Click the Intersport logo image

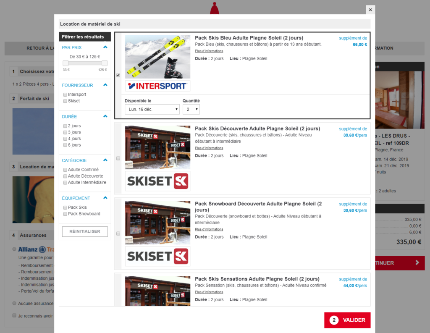(x=157, y=86)
